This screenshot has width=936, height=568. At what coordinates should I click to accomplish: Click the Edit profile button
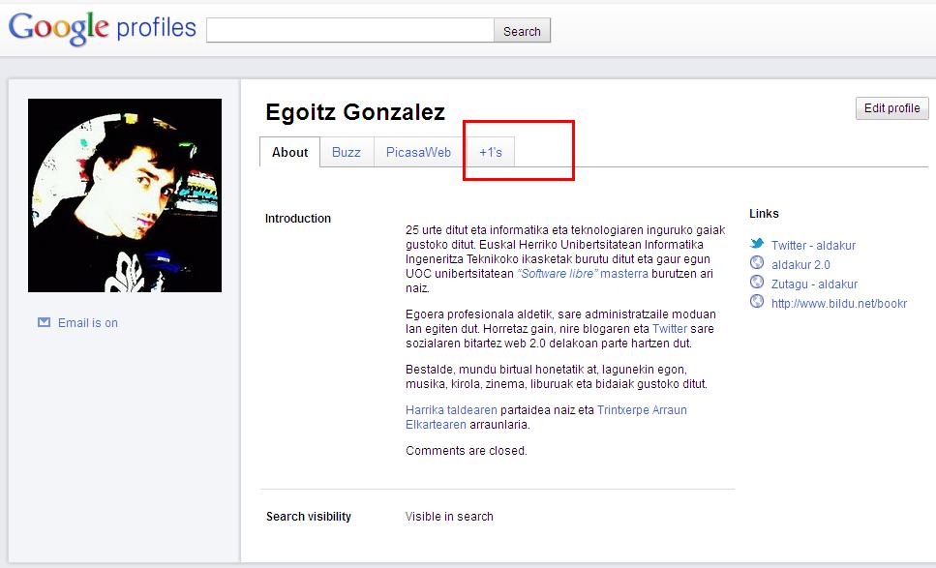pos(891,108)
